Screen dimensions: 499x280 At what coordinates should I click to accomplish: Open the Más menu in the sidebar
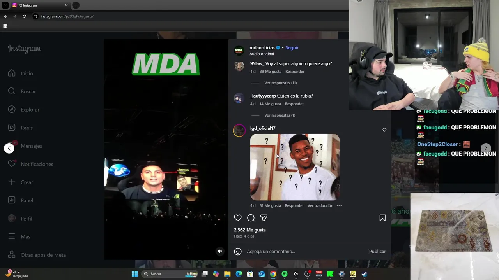[19, 236]
